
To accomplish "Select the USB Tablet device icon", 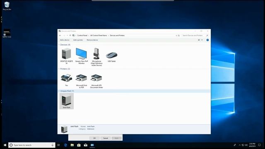I will coord(111,57).
